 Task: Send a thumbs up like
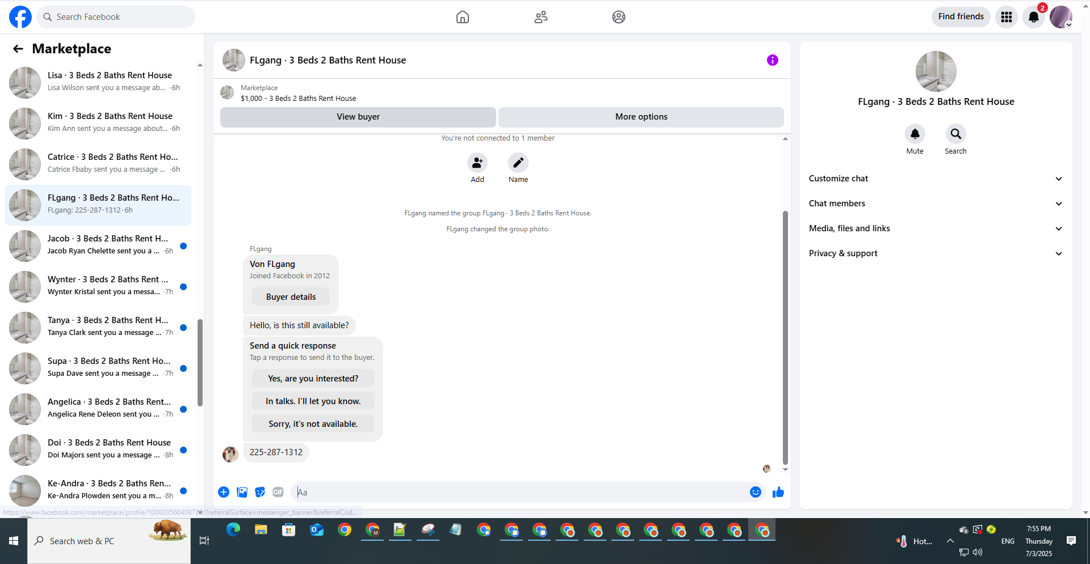coord(778,492)
